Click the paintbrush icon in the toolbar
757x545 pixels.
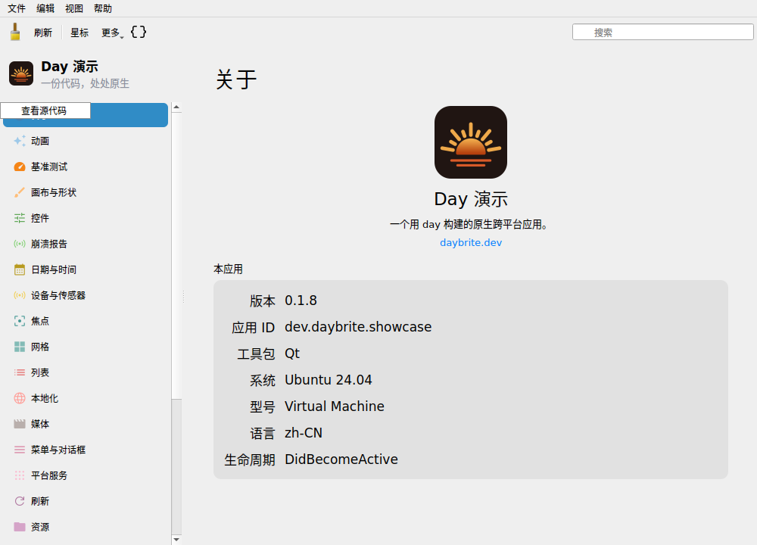(15, 33)
